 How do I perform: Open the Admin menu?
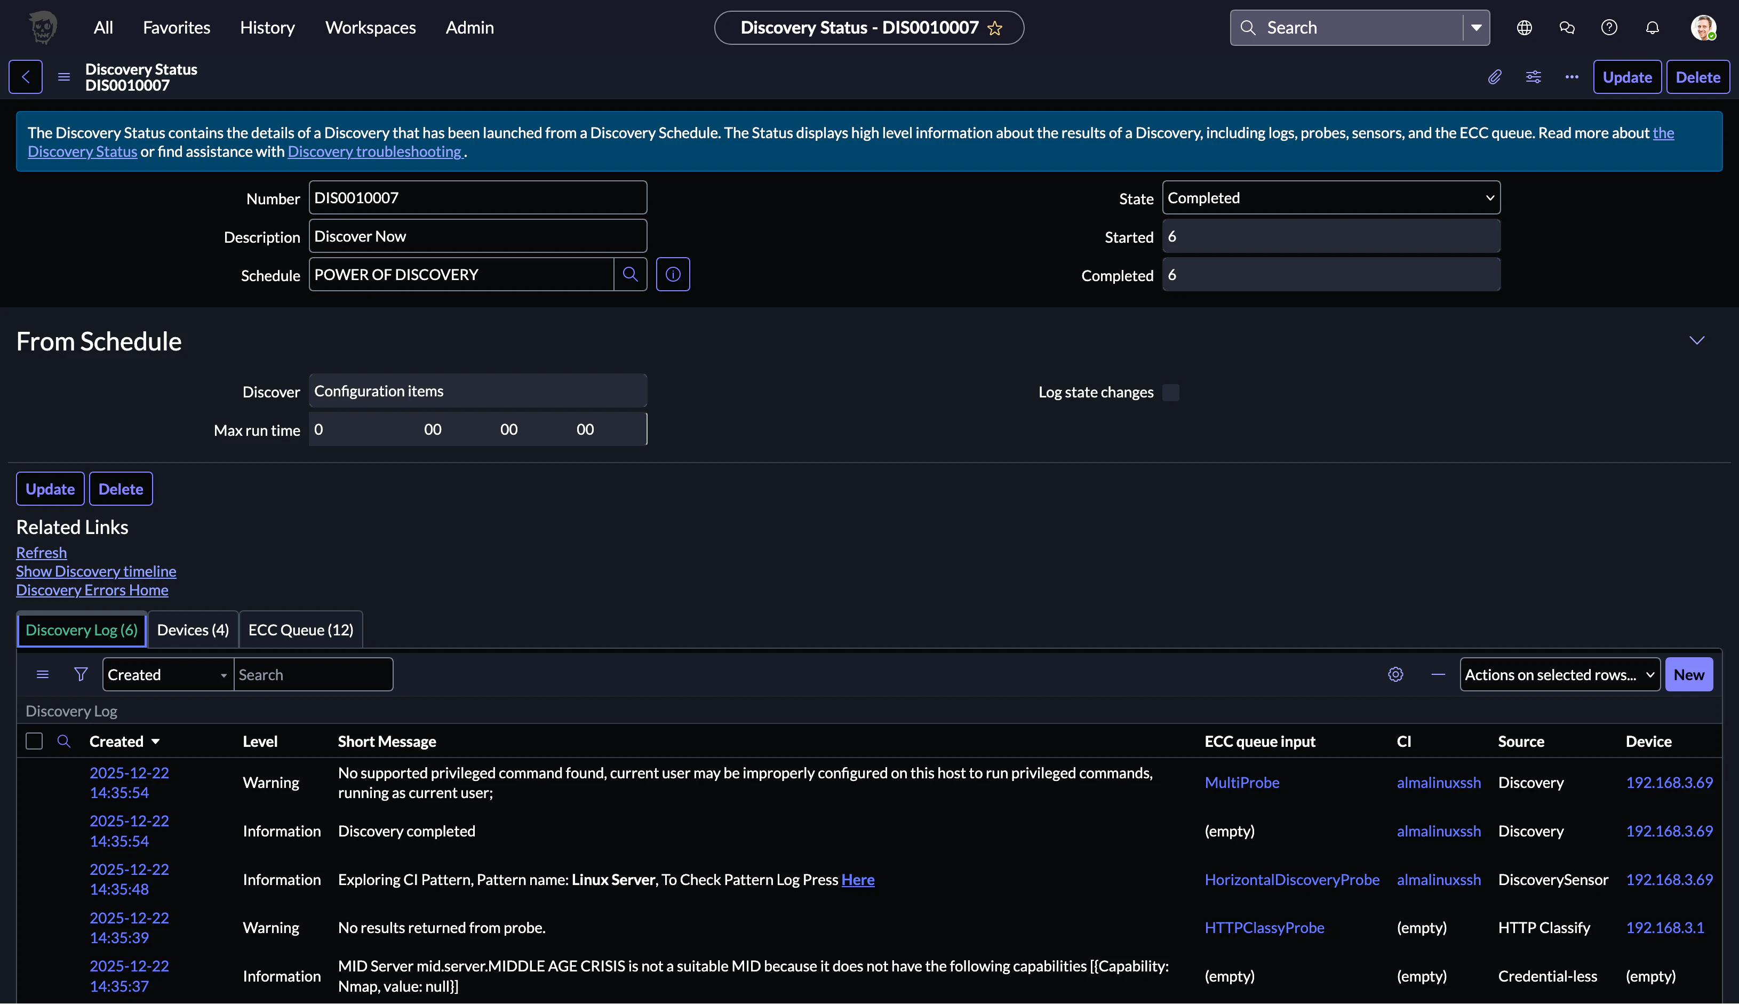point(469,28)
